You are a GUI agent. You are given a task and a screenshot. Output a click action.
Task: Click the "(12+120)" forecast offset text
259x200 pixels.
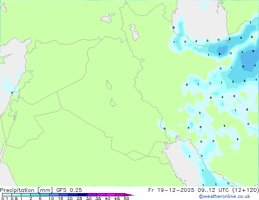click(x=246, y=190)
